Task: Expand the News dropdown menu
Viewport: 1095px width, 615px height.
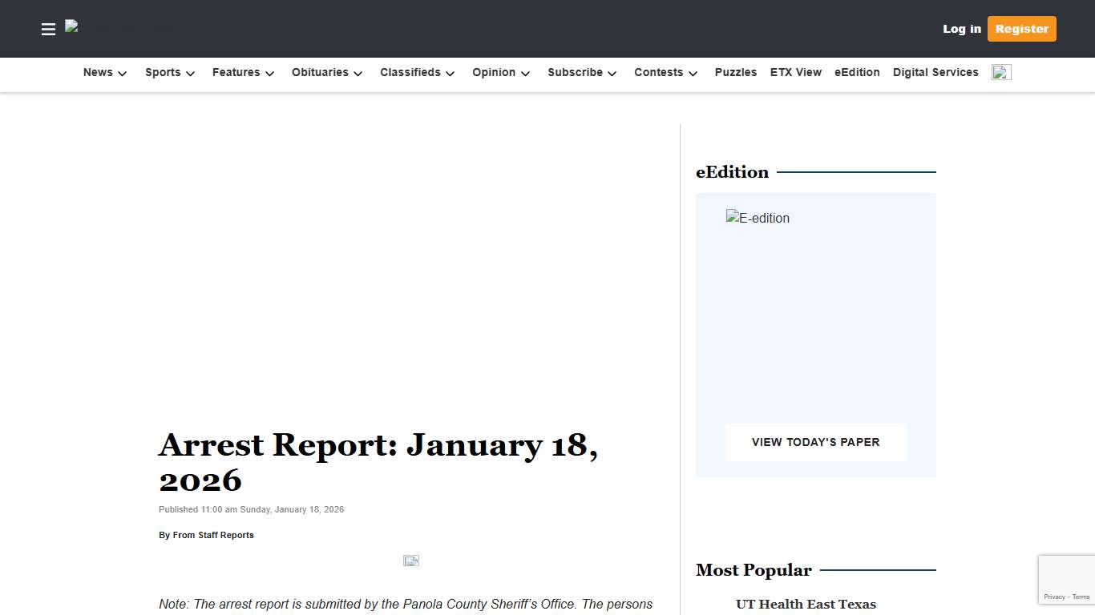Action: [105, 73]
